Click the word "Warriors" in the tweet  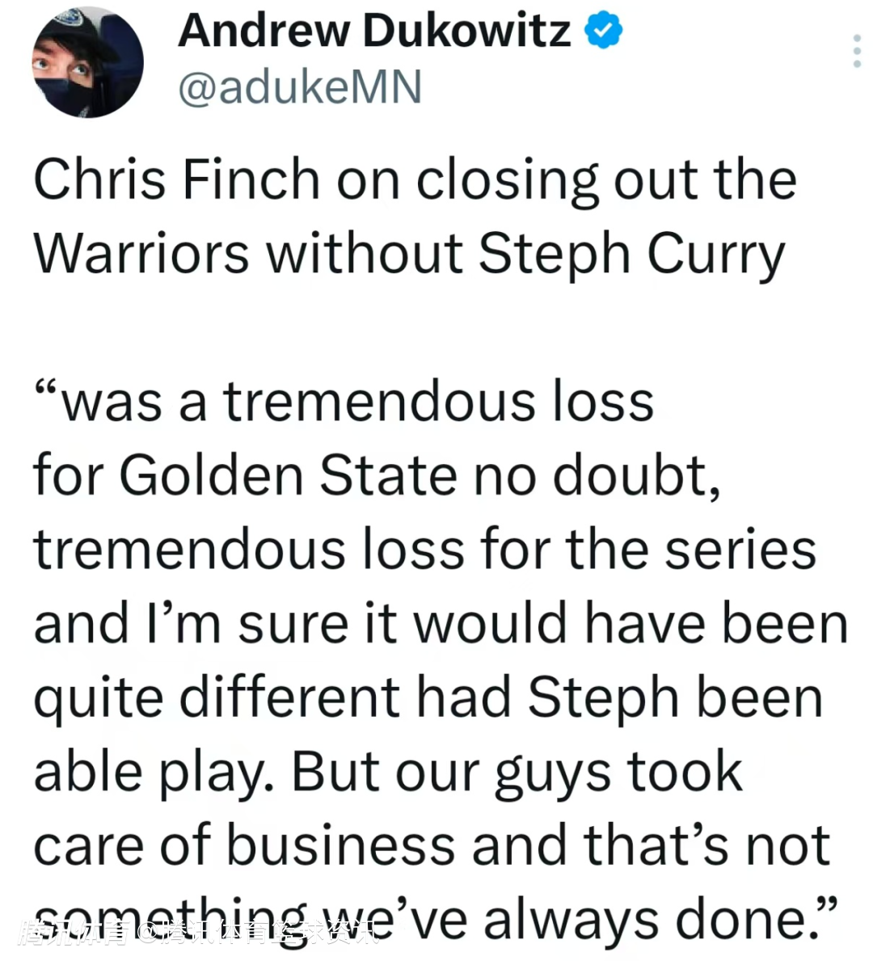pyautogui.click(x=141, y=253)
